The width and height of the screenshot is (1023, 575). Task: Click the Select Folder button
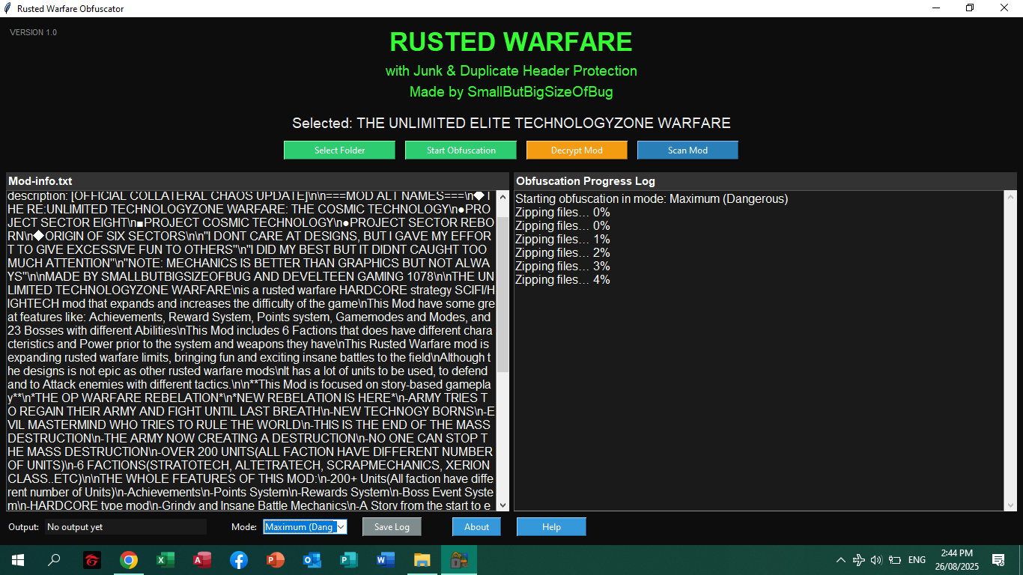339,150
